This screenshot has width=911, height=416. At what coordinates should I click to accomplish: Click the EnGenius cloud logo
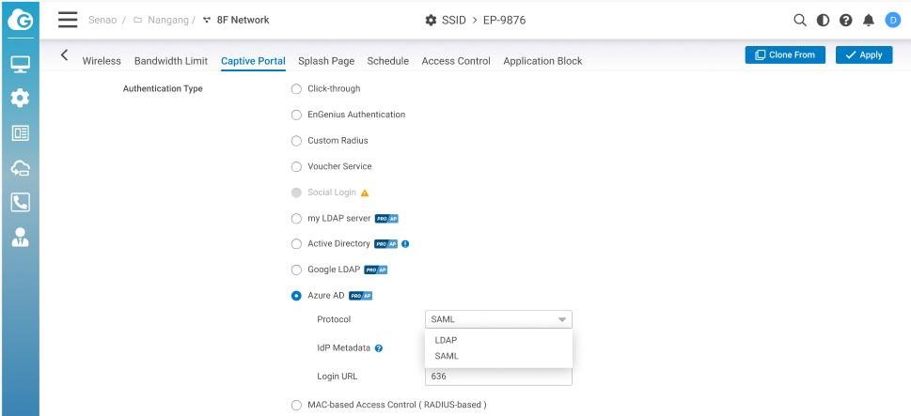[21, 21]
